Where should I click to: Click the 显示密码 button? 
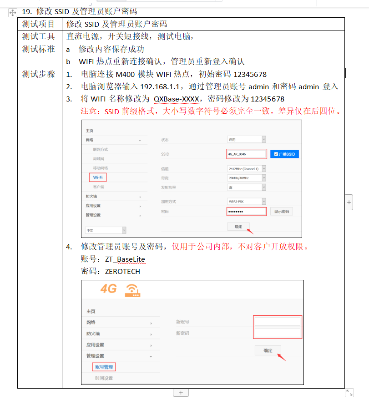[282, 212]
